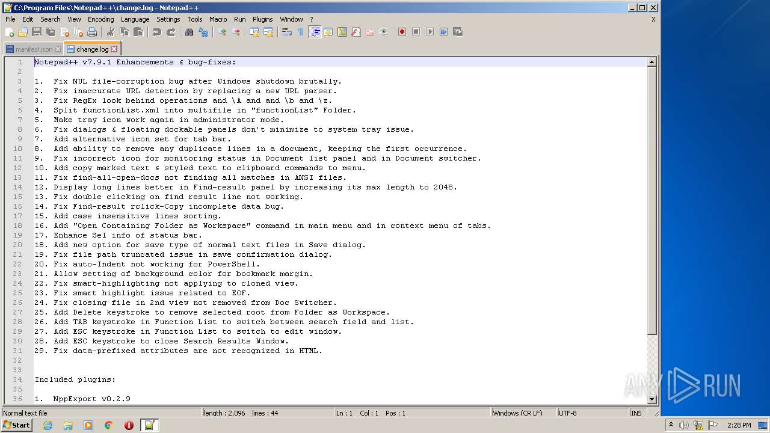Screen dimensions: 770x433
Task: Select the change.log tab
Action: tap(93, 49)
